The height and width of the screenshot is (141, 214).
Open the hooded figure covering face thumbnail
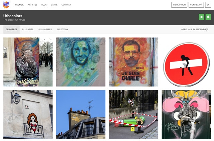coord(28,62)
